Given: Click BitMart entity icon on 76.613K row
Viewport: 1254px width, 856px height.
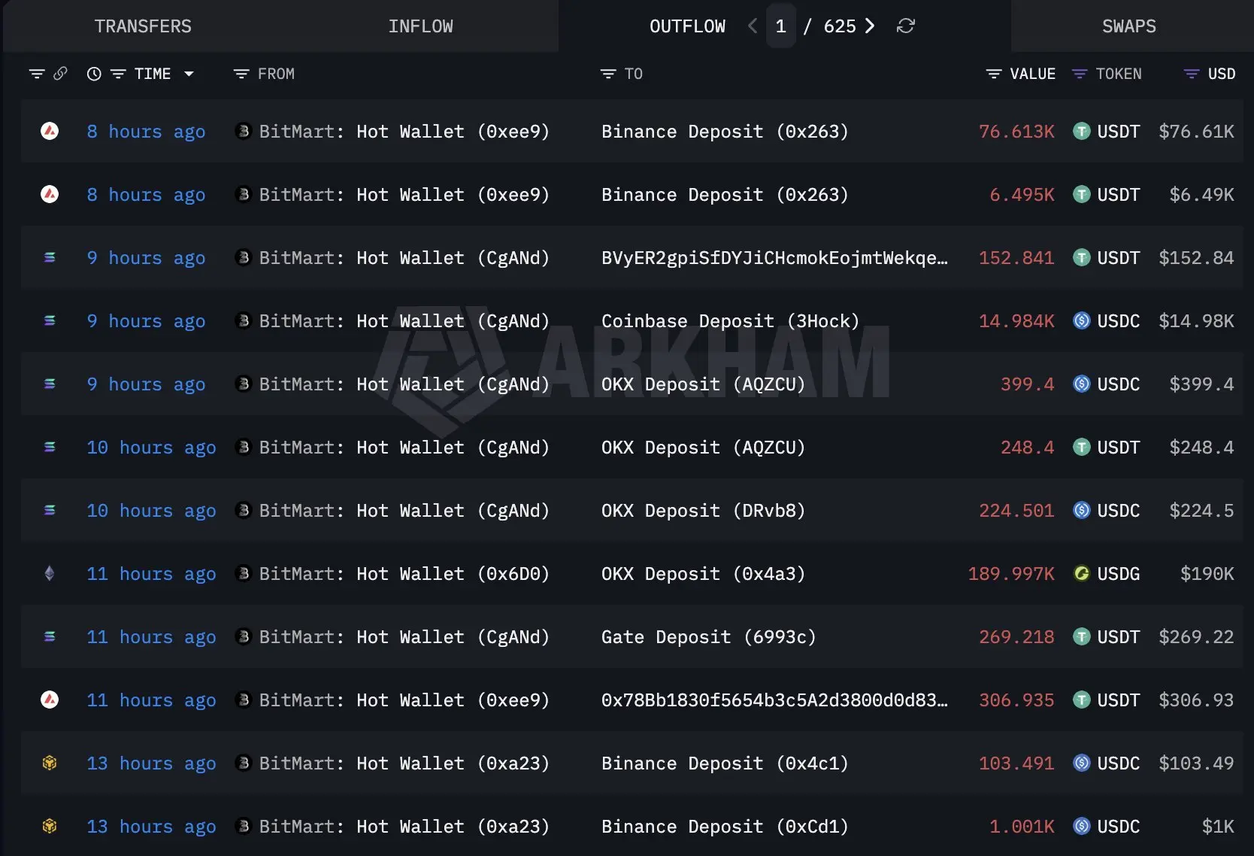Looking at the screenshot, I should [x=243, y=131].
